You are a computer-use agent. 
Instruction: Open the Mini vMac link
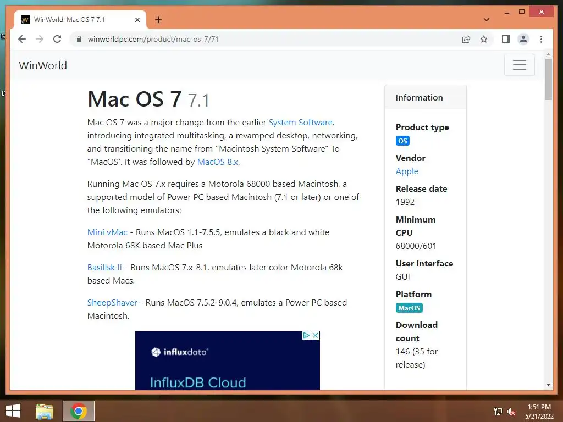107,232
